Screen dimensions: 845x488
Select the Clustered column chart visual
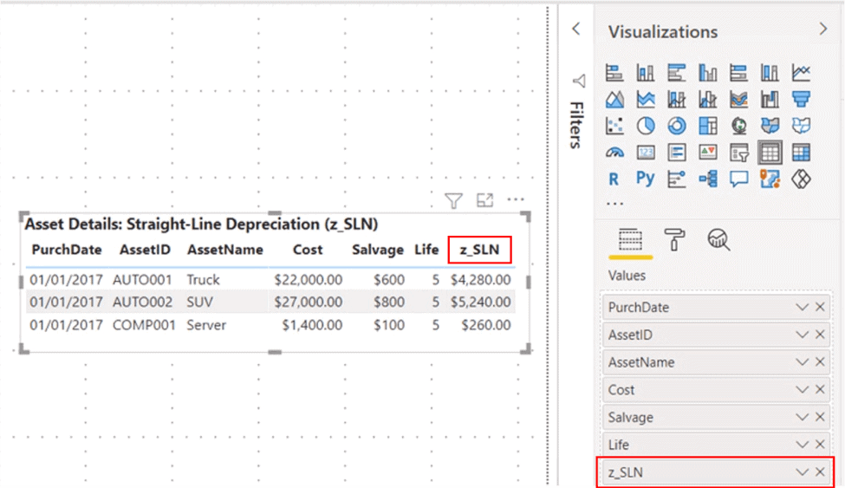point(707,73)
